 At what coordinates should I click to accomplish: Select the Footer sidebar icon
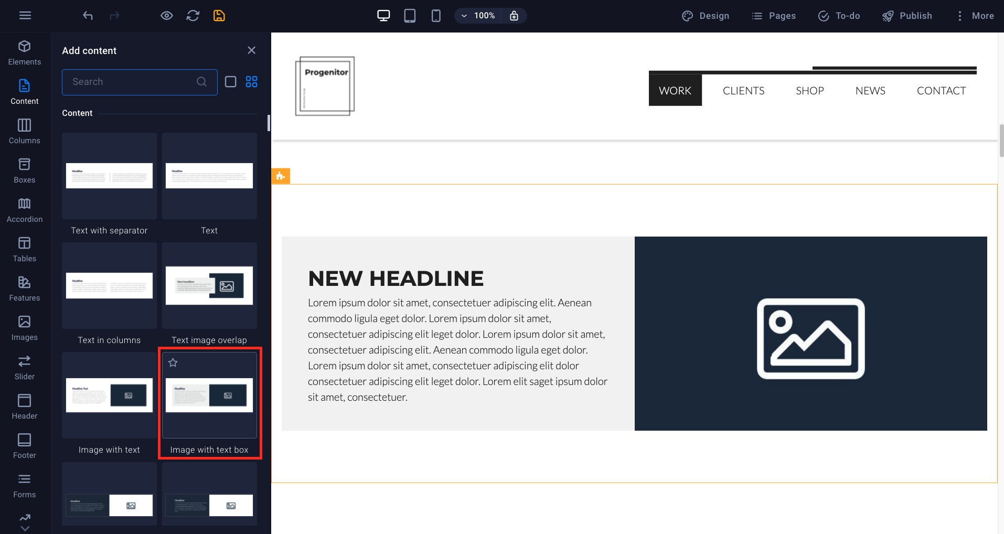pyautogui.click(x=24, y=445)
